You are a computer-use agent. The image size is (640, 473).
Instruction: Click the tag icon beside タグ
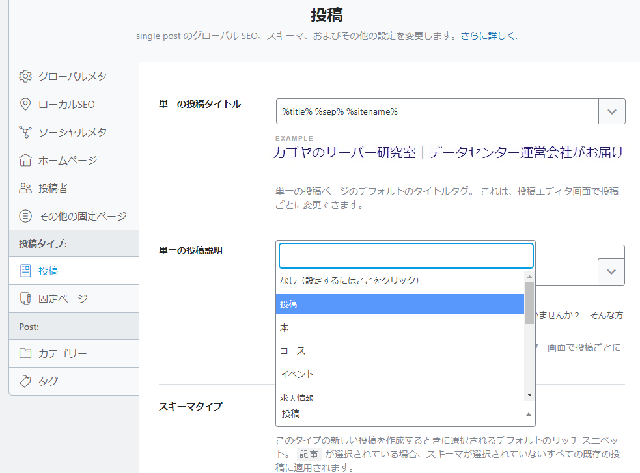point(25,381)
